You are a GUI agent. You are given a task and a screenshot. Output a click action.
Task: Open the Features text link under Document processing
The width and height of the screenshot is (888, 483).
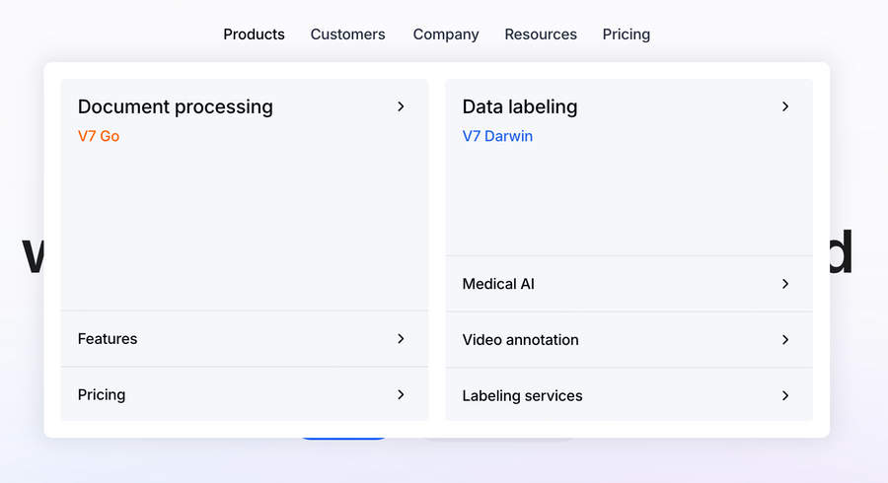coord(108,339)
